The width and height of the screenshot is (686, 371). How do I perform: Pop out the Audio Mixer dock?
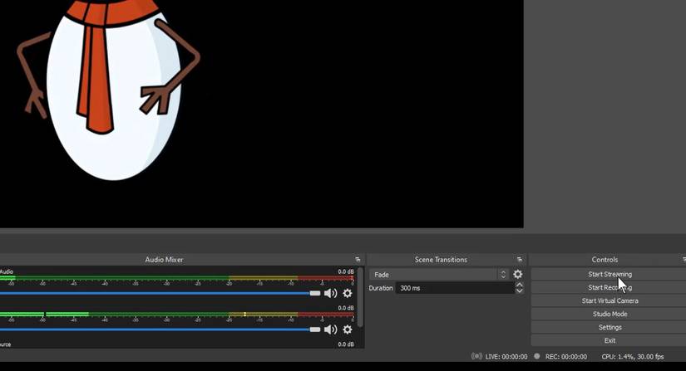[358, 259]
